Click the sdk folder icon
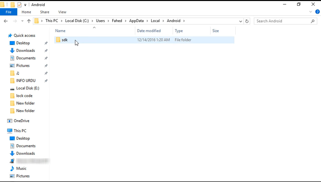The width and height of the screenshot is (321, 182). point(58,40)
